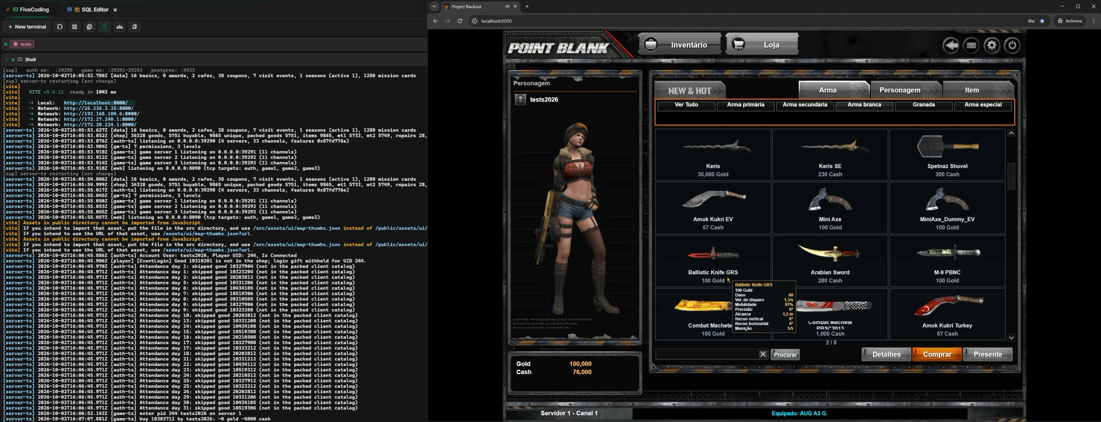Close the SQL Editor tab
Viewport: 1101px width, 422px height.
click(115, 10)
